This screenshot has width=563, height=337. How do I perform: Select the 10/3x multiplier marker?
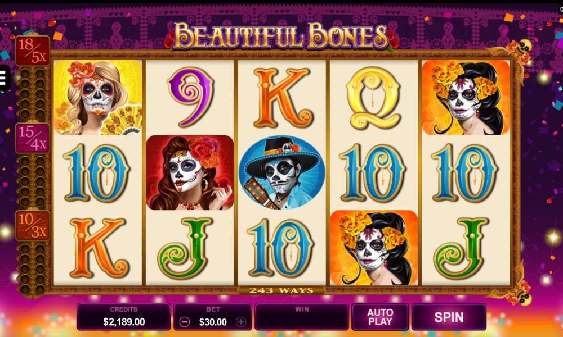32,226
